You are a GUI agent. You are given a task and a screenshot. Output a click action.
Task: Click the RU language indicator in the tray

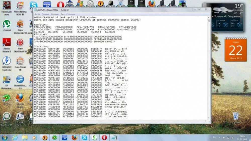pyautogui.click(x=214, y=137)
